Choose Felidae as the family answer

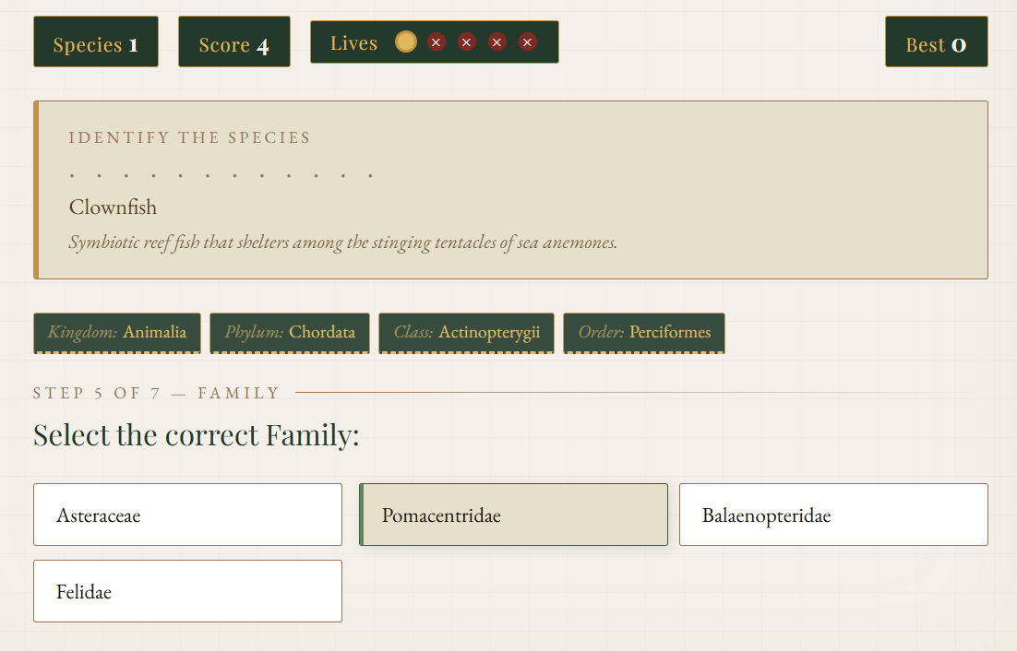(187, 591)
